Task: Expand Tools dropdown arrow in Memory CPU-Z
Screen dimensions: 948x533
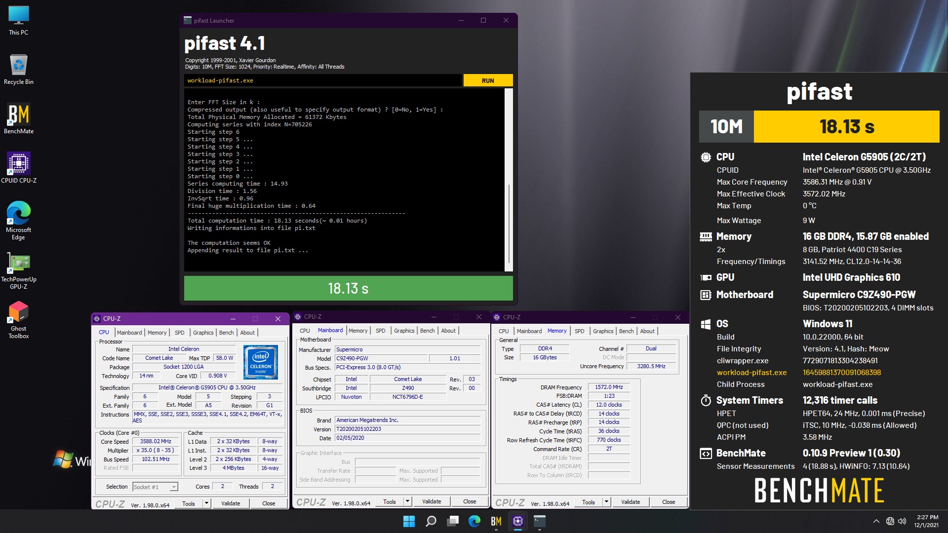Action: click(x=606, y=502)
